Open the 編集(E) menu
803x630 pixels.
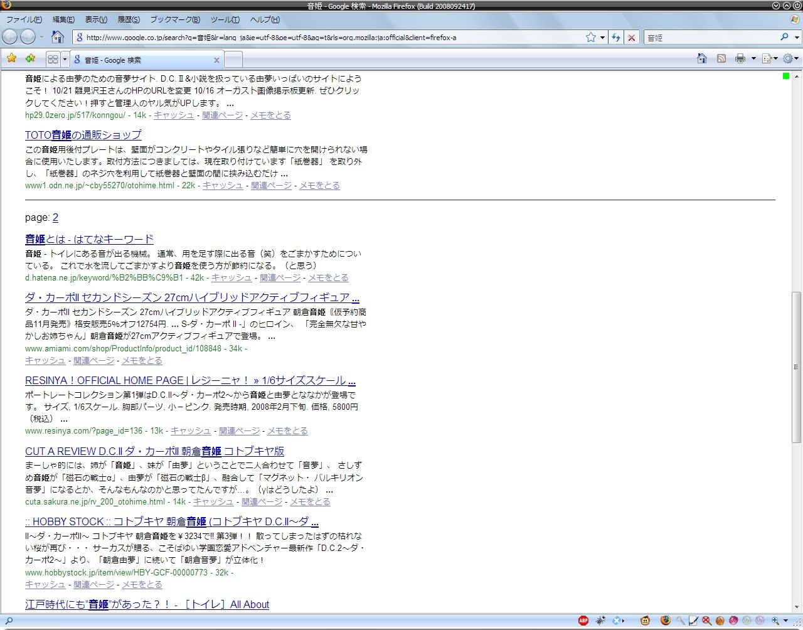pyautogui.click(x=63, y=19)
